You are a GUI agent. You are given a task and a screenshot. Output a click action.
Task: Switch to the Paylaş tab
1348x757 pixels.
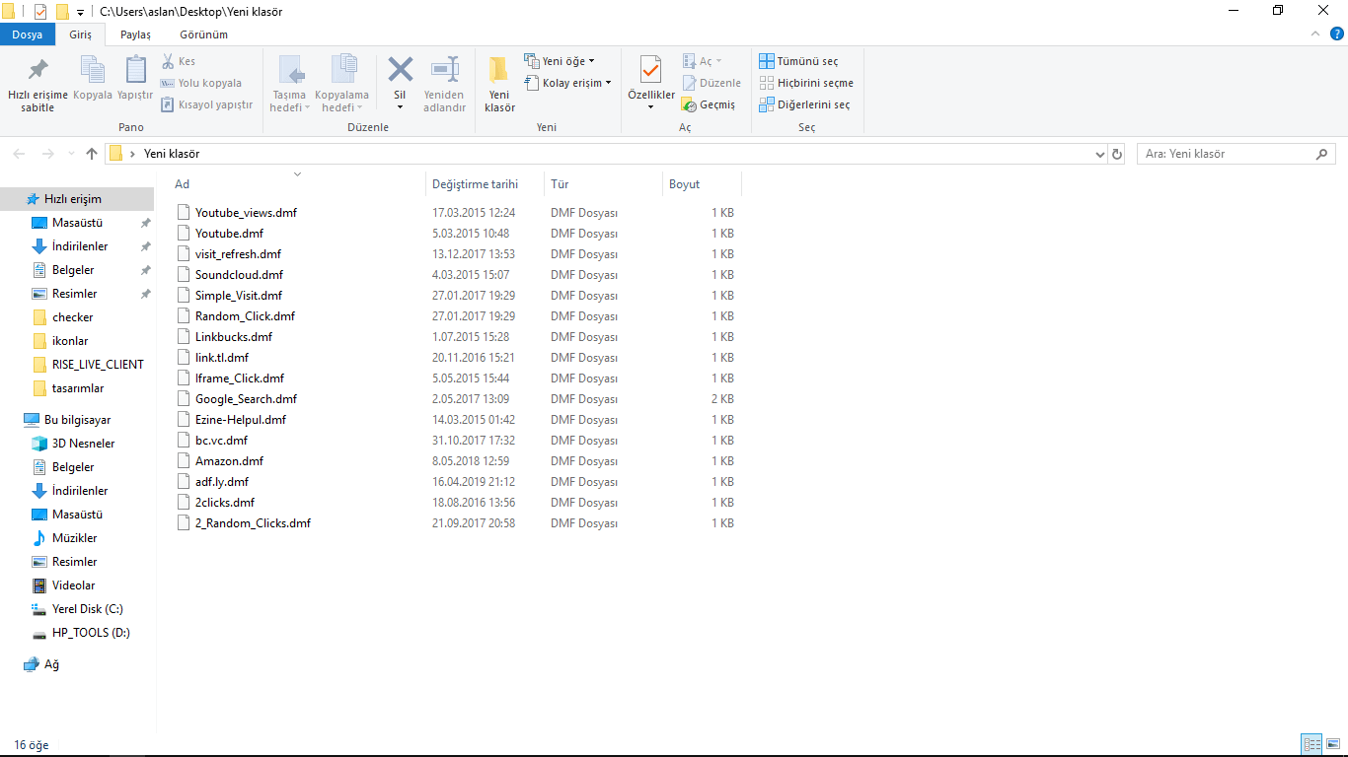135,34
